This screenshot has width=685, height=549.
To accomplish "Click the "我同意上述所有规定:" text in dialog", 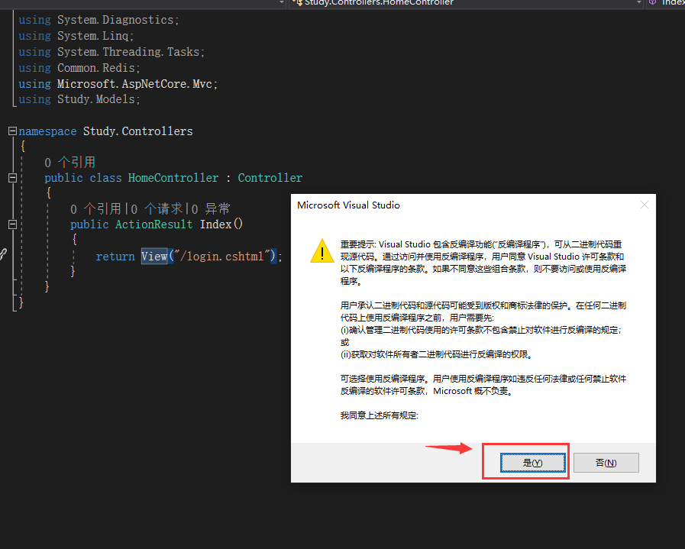I will tap(380, 415).
